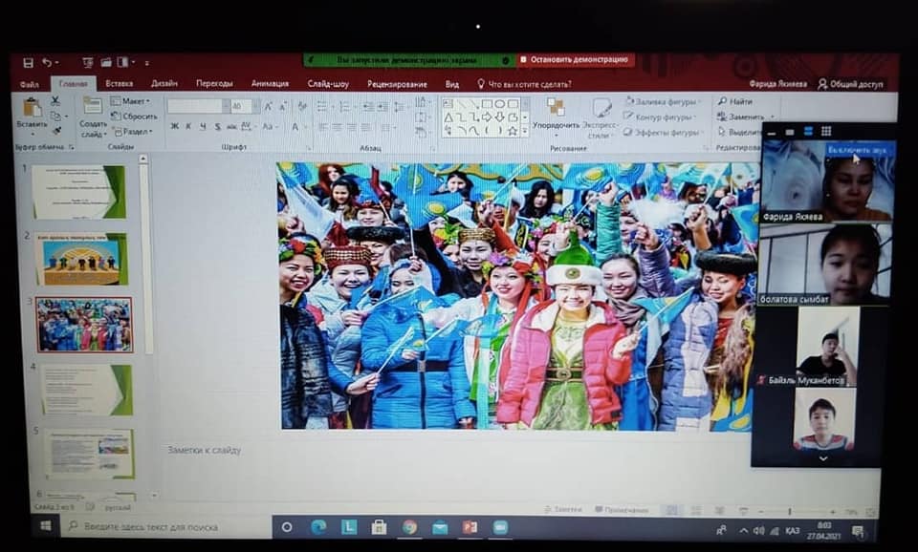Image resolution: width=918 pixels, height=552 pixels.
Task: Click Stop sharing (Остановить демонстрацию) button
Action: (576, 60)
